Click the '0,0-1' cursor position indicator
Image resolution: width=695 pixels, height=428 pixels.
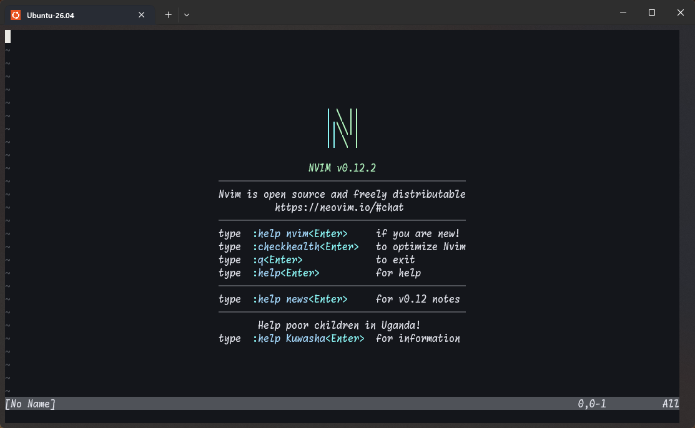coord(592,404)
